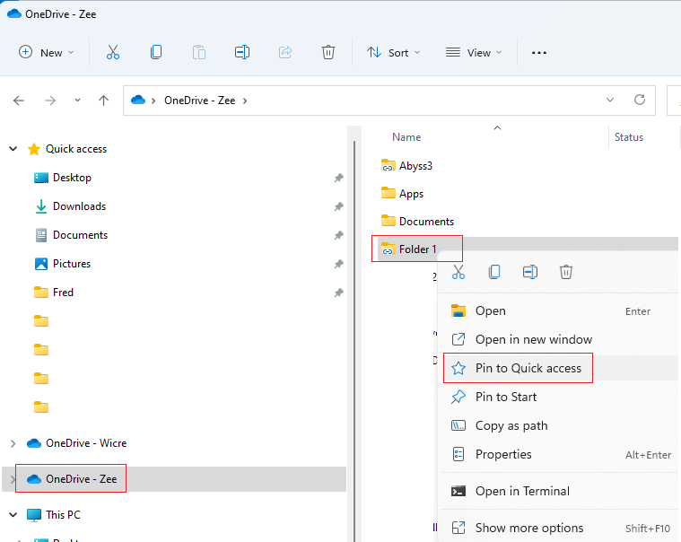Sort by the Name column header
Image resolution: width=681 pixels, height=542 pixels.
406,137
